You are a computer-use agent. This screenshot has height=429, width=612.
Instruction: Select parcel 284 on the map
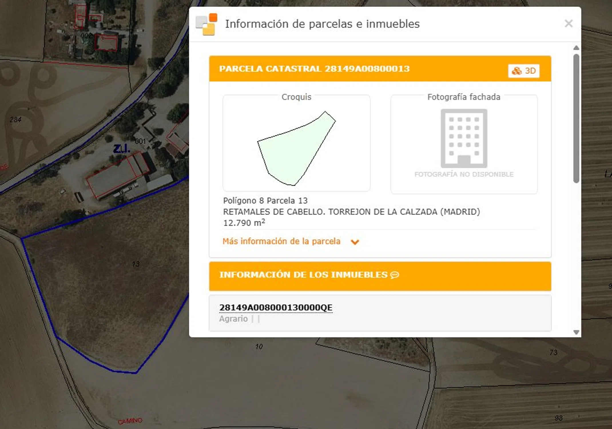click(x=15, y=120)
